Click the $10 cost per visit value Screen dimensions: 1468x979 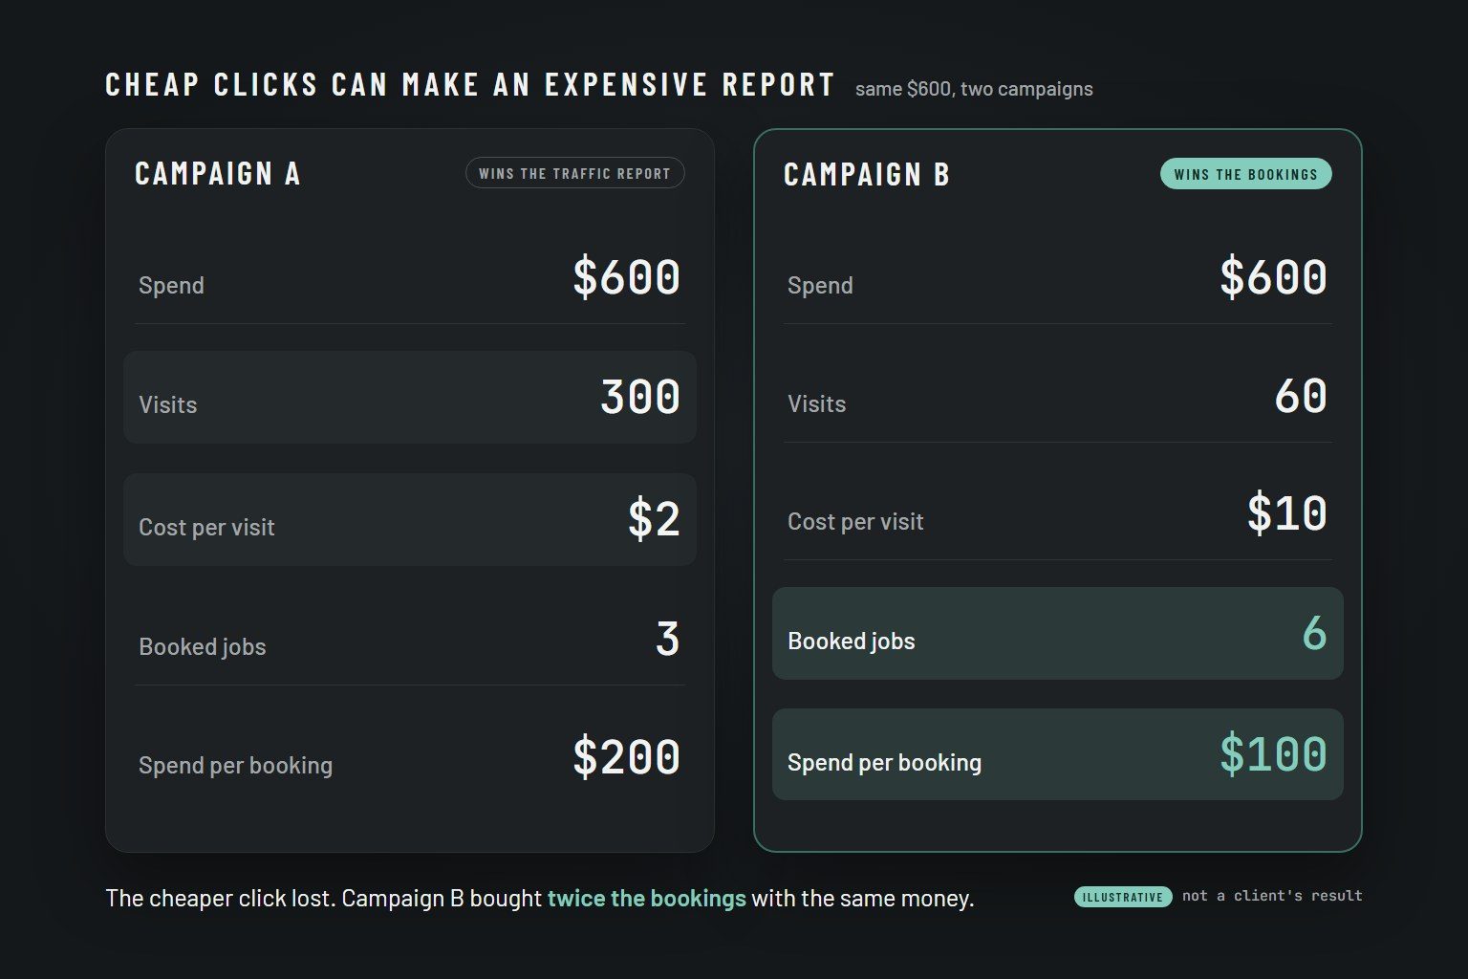coord(1286,513)
